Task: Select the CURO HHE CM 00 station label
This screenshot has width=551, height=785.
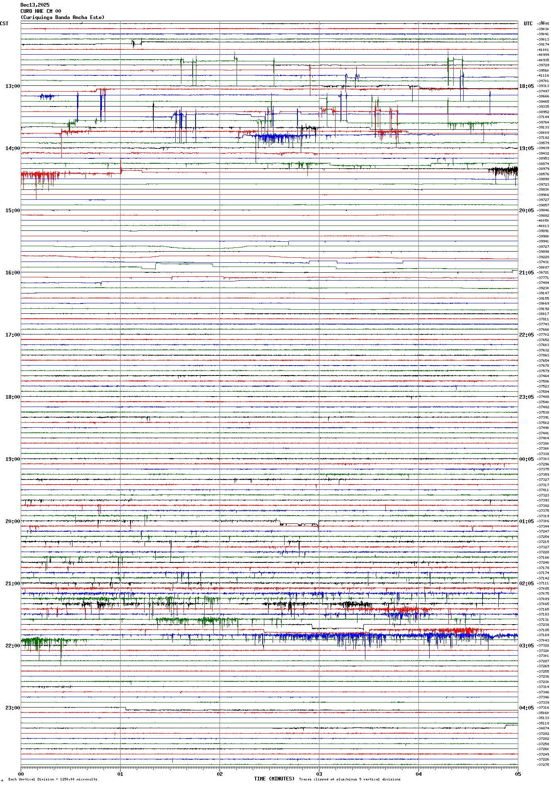Action: point(41,11)
